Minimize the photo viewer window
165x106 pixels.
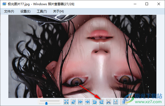click(135, 4)
